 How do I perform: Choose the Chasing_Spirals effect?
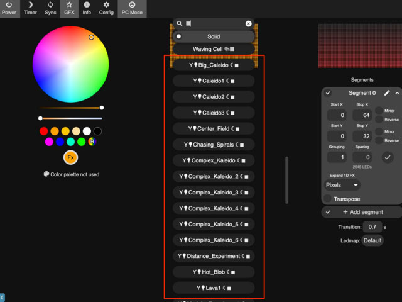[214, 145]
